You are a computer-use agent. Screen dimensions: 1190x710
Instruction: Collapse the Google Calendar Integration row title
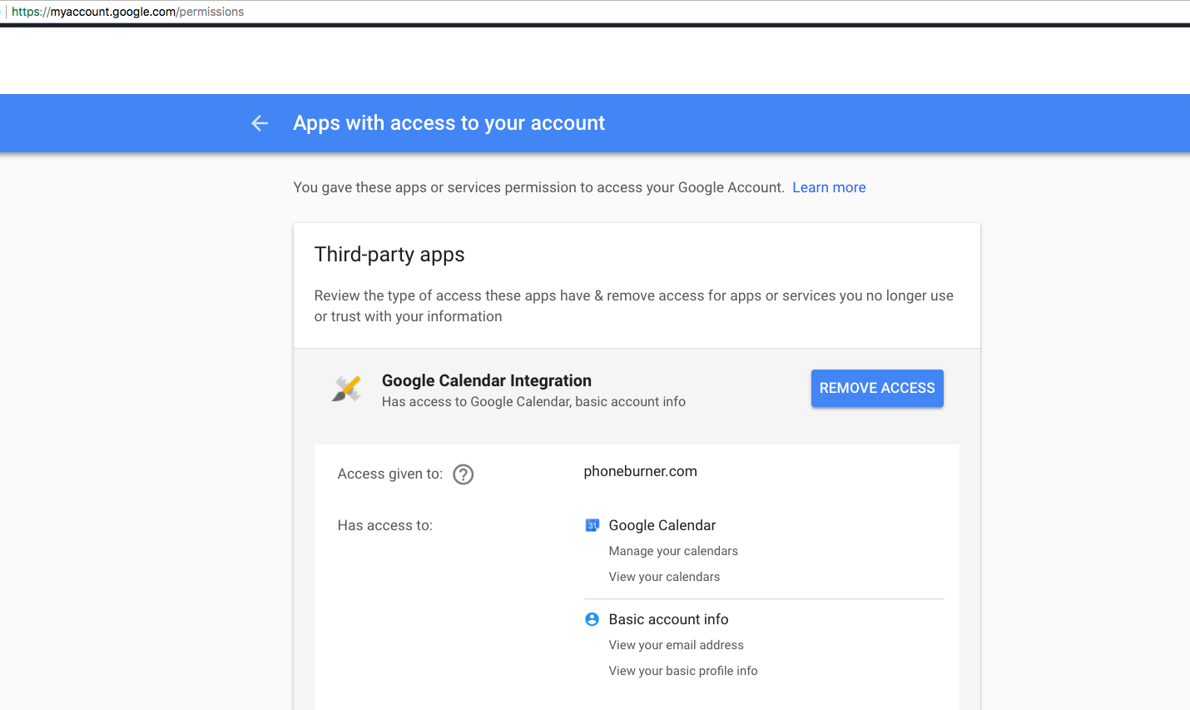point(487,380)
